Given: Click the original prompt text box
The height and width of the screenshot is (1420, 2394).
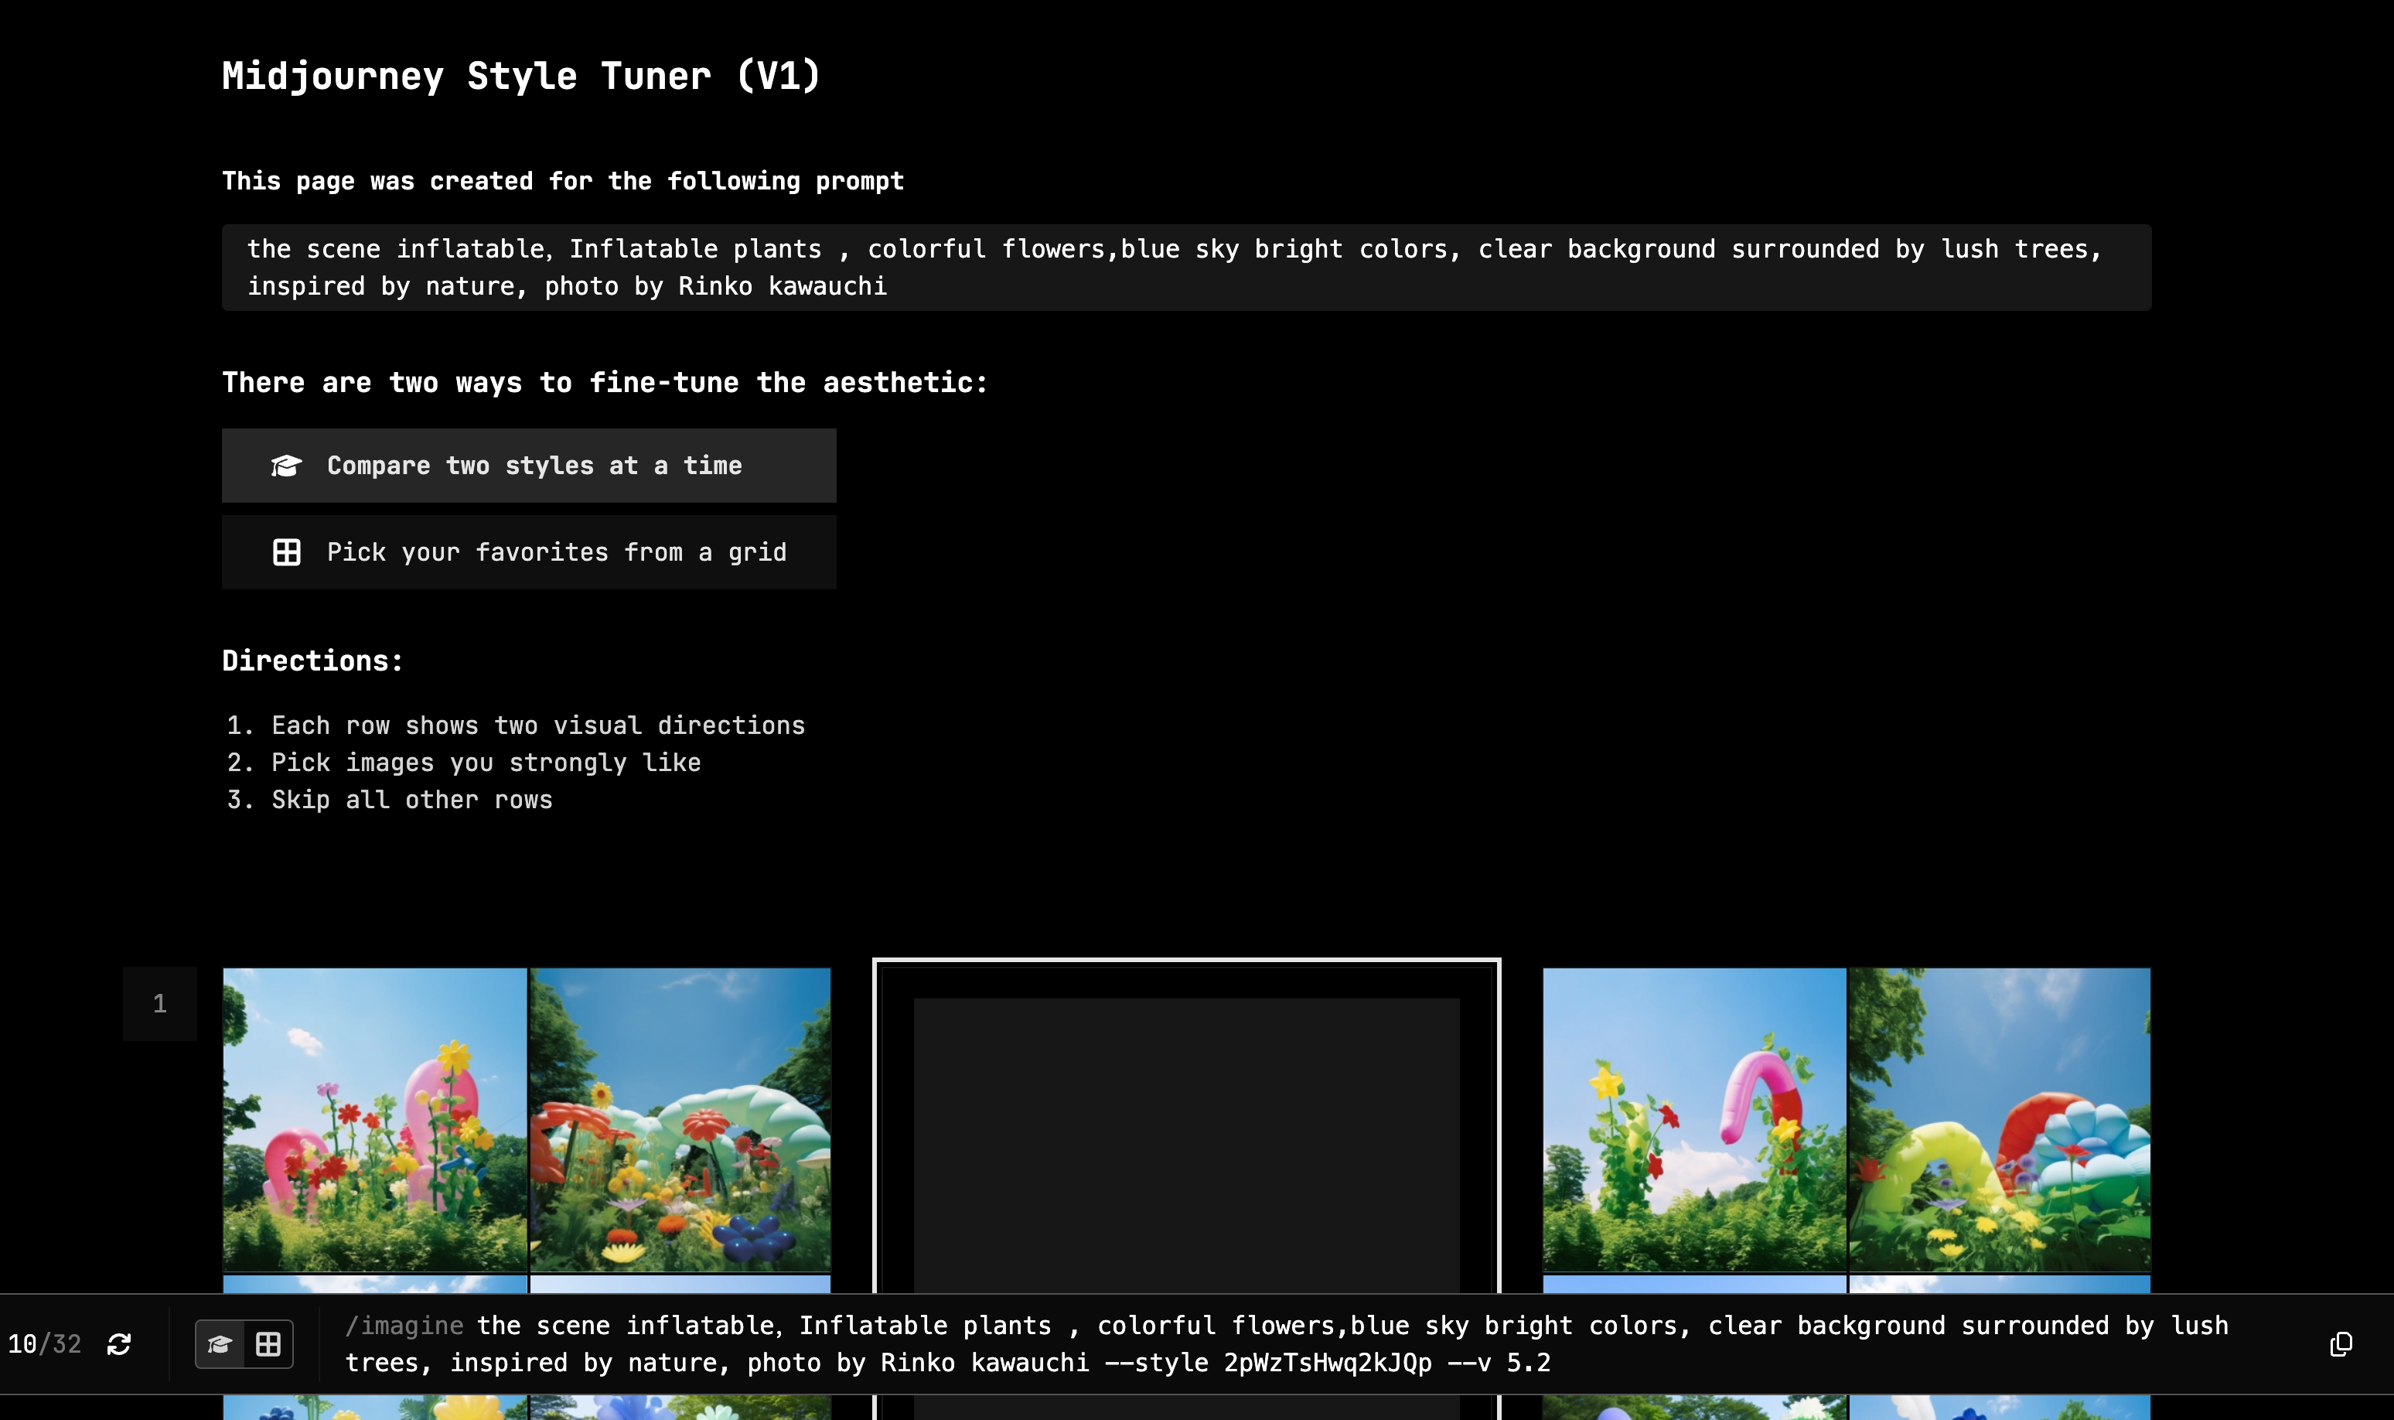Looking at the screenshot, I should pyautogui.click(x=1186, y=268).
